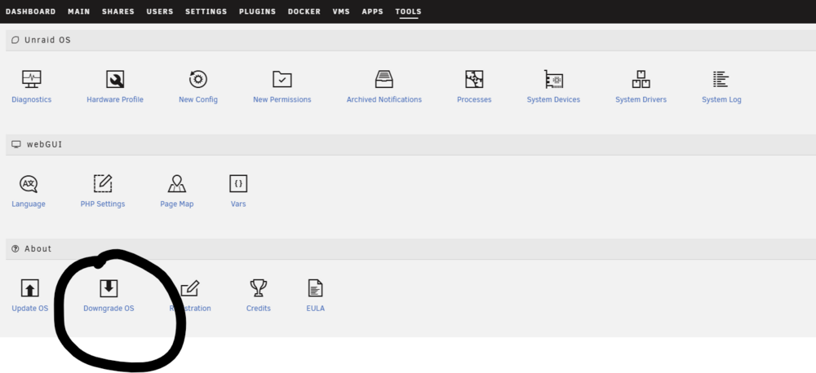This screenshot has height=373, width=816.
Task: Click the Diagnostics link text
Action: pos(32,99)
